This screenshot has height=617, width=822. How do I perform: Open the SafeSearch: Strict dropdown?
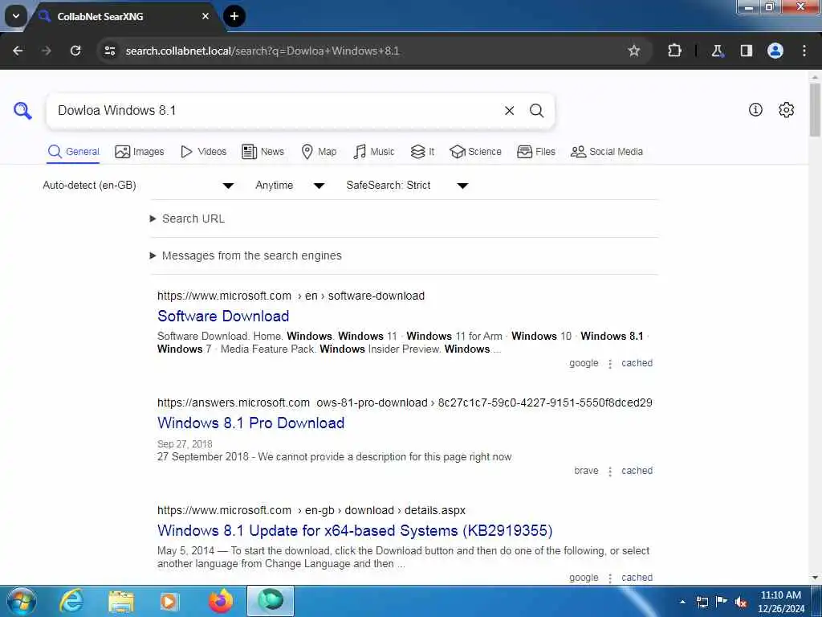click(407, 186)
